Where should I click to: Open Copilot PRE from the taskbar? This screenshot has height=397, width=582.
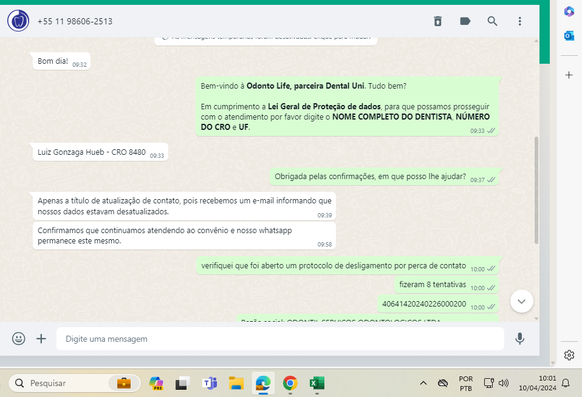156,383
